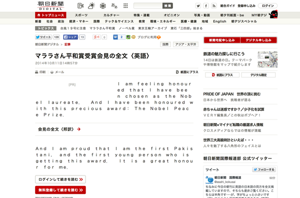The height and width of the screenshot is (198, 300).
Task: Click the search input field
Action: [x=148, y=5]
